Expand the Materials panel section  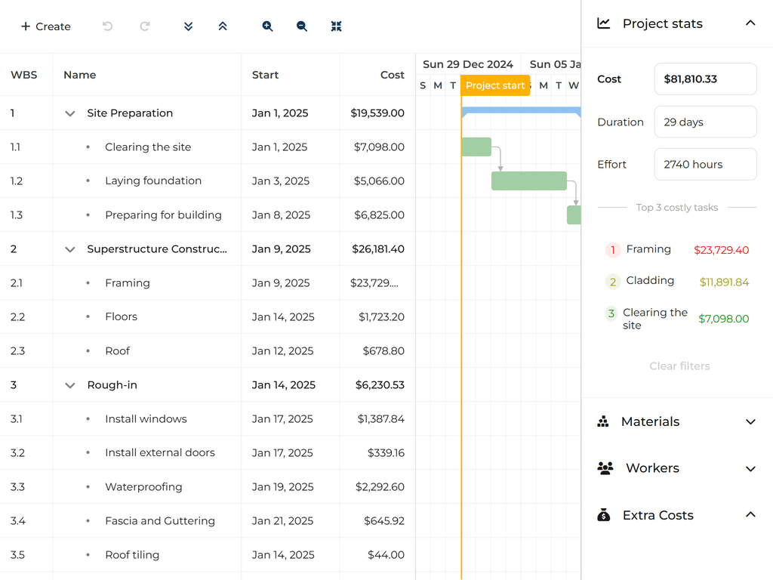pos(750,421)
